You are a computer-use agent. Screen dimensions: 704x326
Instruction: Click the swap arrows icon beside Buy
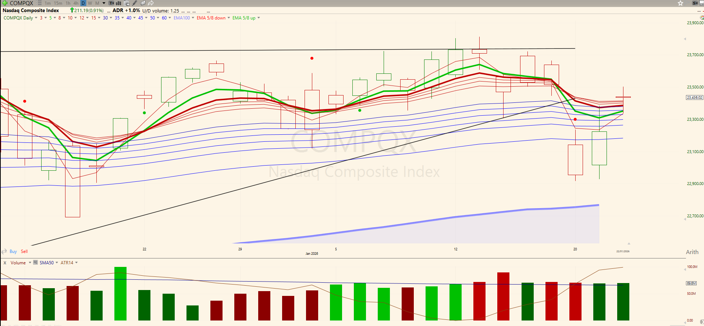tap(4, 251)
